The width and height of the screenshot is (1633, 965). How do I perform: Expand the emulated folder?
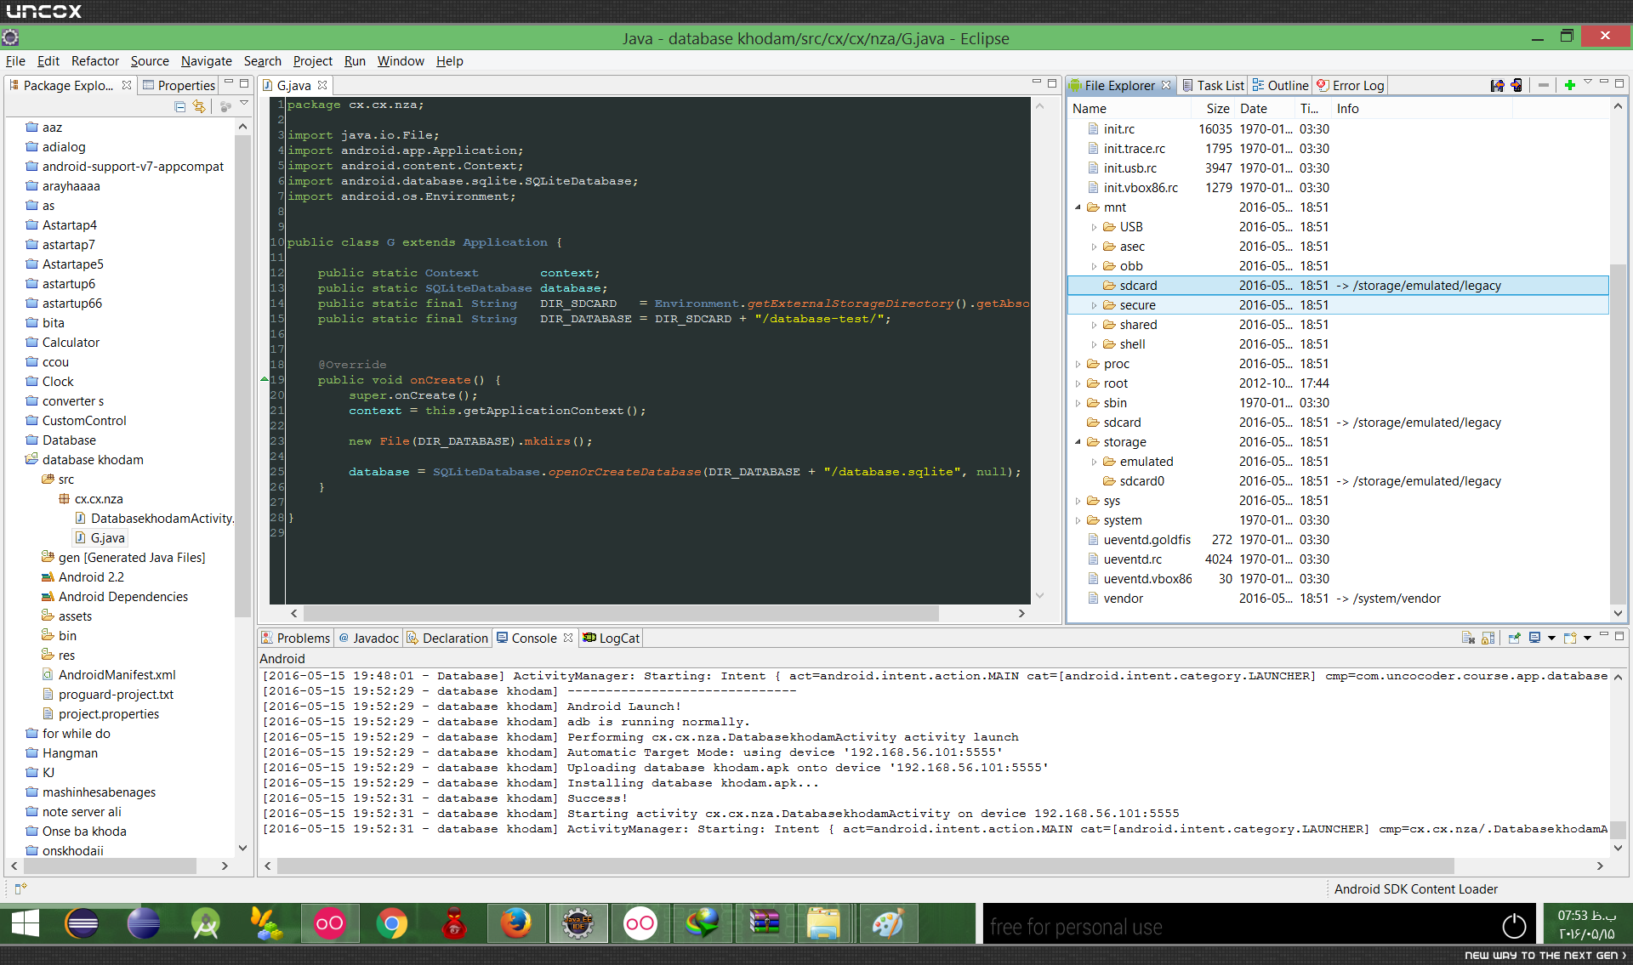[1094, 462]
